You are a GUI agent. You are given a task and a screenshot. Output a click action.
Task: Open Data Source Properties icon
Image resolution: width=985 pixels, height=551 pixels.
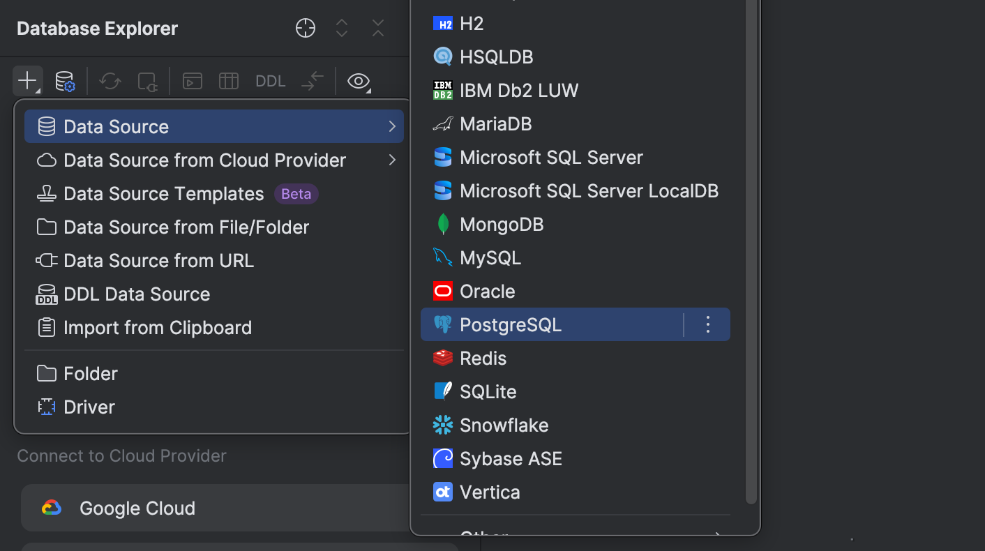click(65, 81)
